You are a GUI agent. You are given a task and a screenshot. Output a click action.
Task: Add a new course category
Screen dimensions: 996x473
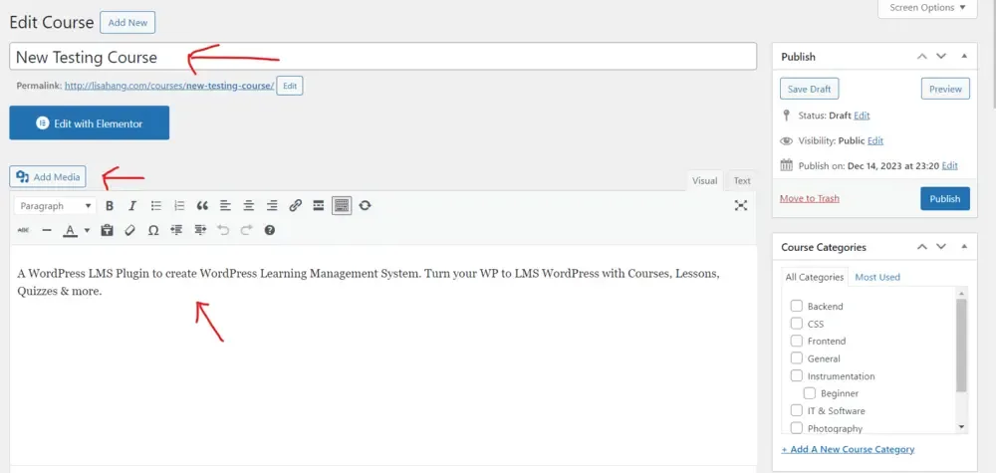pos(848,449)
